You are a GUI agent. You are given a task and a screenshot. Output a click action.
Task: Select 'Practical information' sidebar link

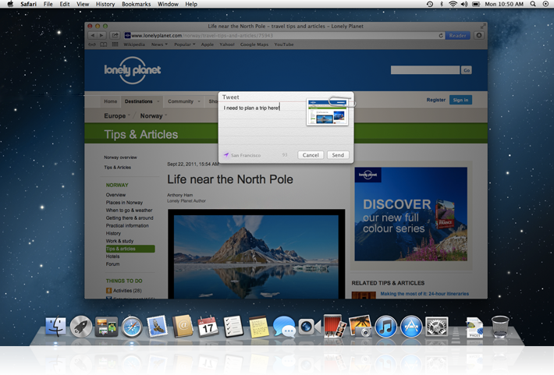[127, 225]
